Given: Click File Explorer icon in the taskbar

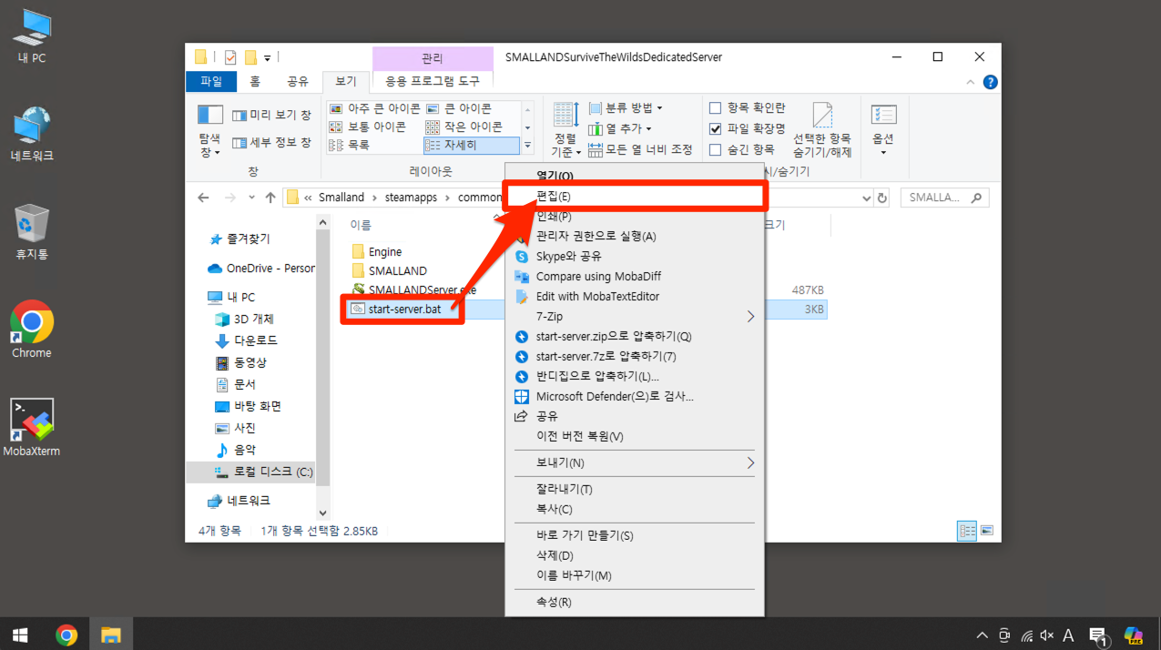Looking at the screenshot, I should click(x=111, y=635).
